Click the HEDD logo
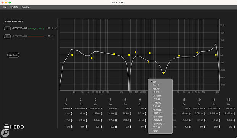The height and width of the screenshot is (138, 237). coord(14,127)
